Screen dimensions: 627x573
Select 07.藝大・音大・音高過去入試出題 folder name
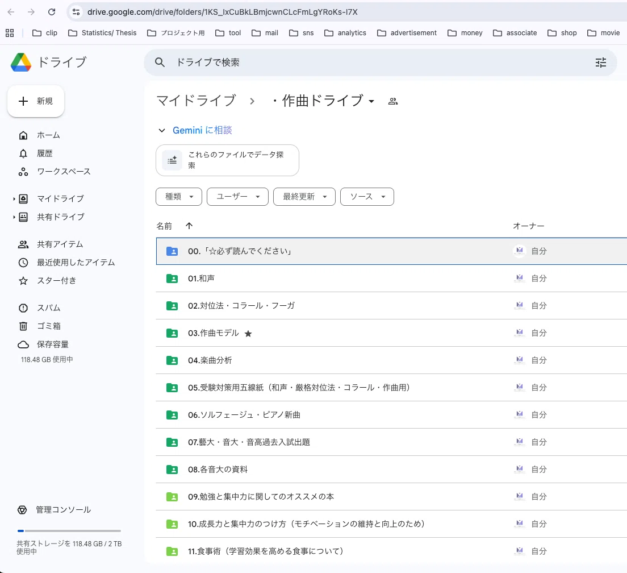(x=249, y=443)
